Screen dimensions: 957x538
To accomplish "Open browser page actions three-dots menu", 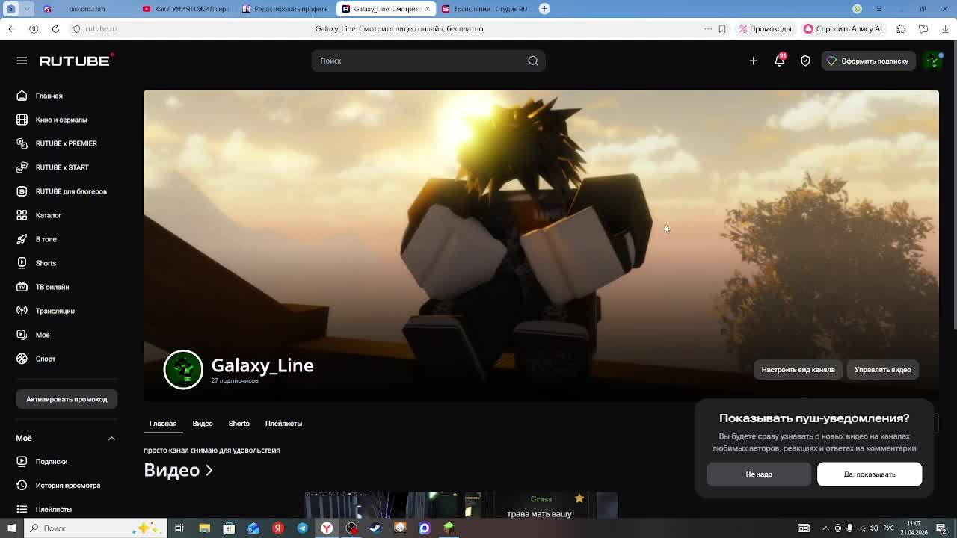I will pos(708,28).
